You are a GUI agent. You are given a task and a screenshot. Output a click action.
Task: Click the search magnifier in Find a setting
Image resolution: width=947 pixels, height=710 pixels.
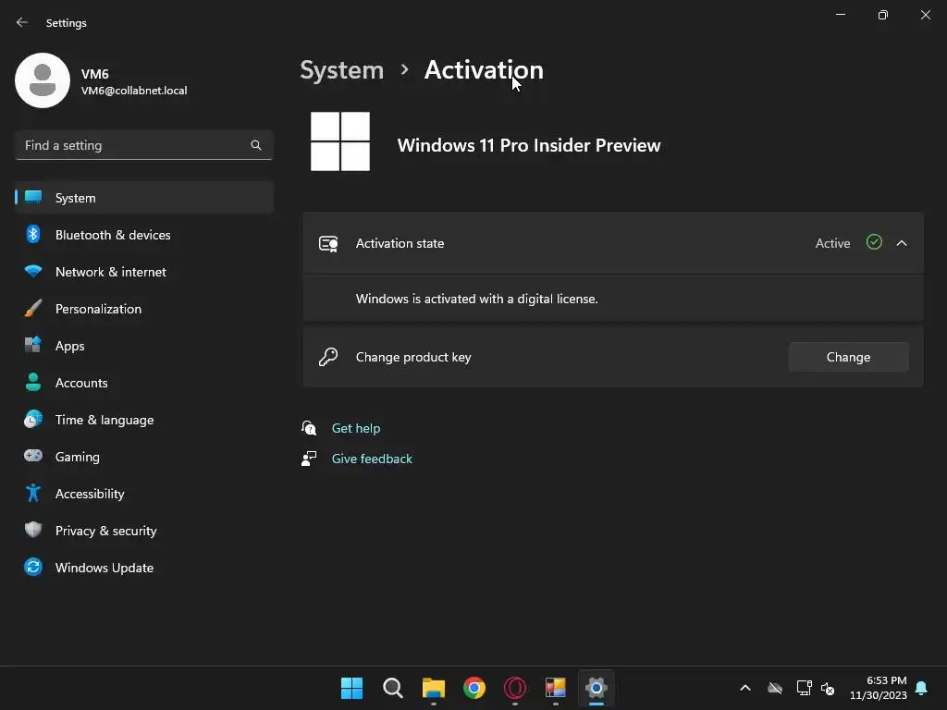(256, 145)
